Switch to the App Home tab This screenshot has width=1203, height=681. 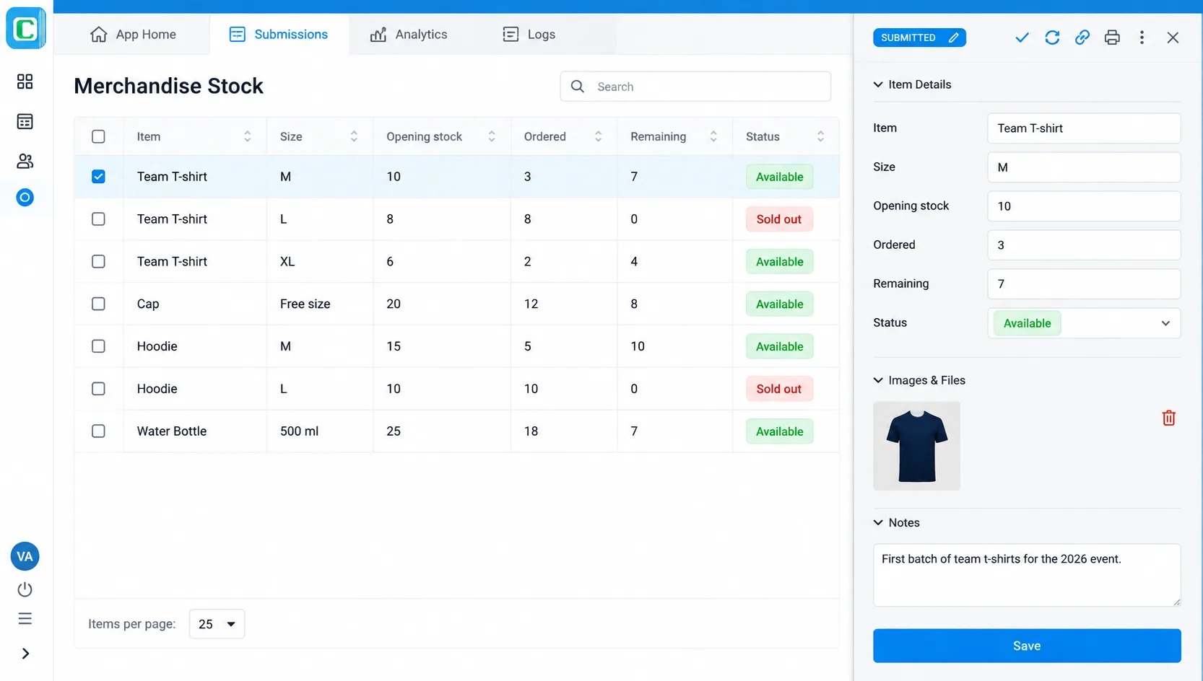[133, 35]
